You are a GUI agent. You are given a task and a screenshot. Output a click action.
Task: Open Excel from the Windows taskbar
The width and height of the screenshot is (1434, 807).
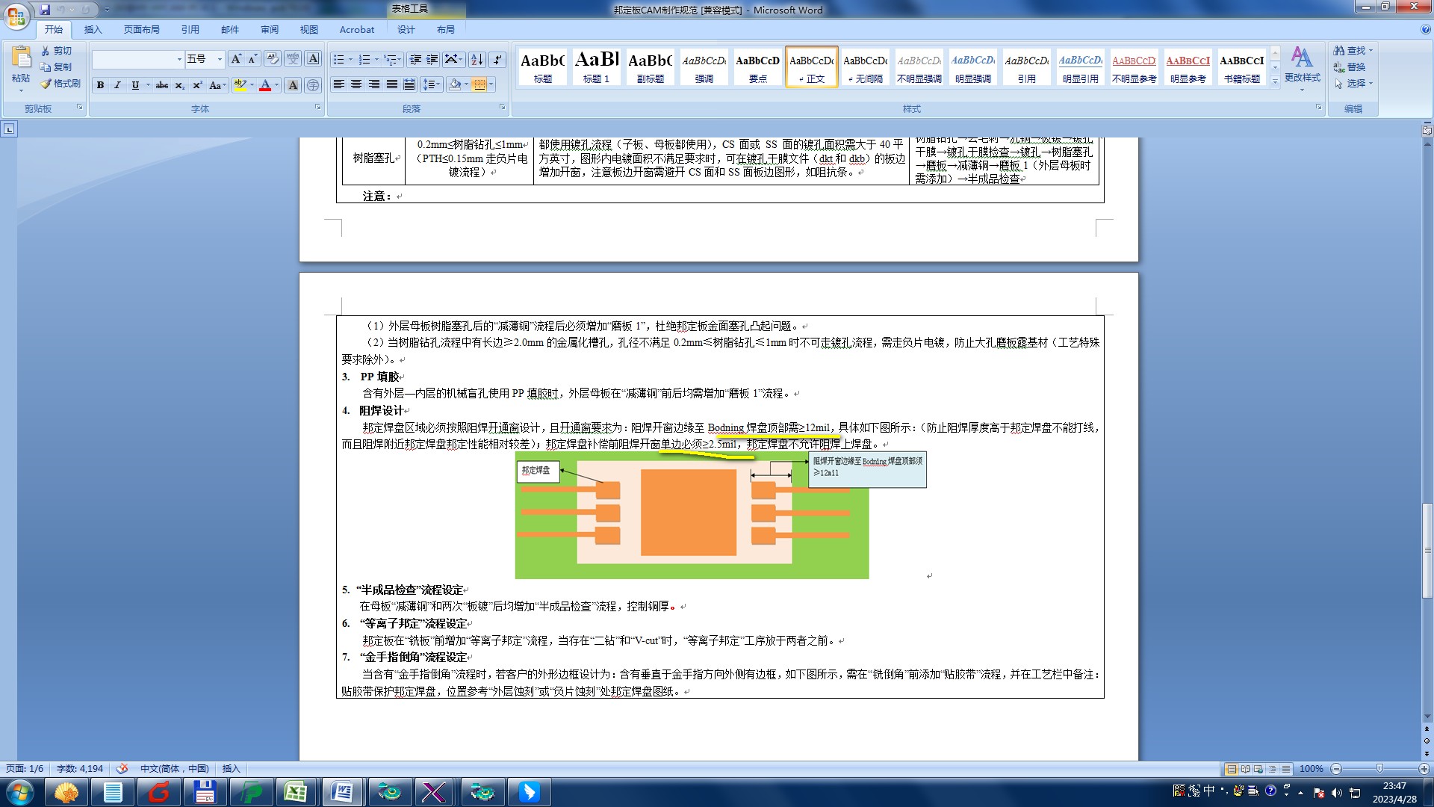(x=296, y=792)
